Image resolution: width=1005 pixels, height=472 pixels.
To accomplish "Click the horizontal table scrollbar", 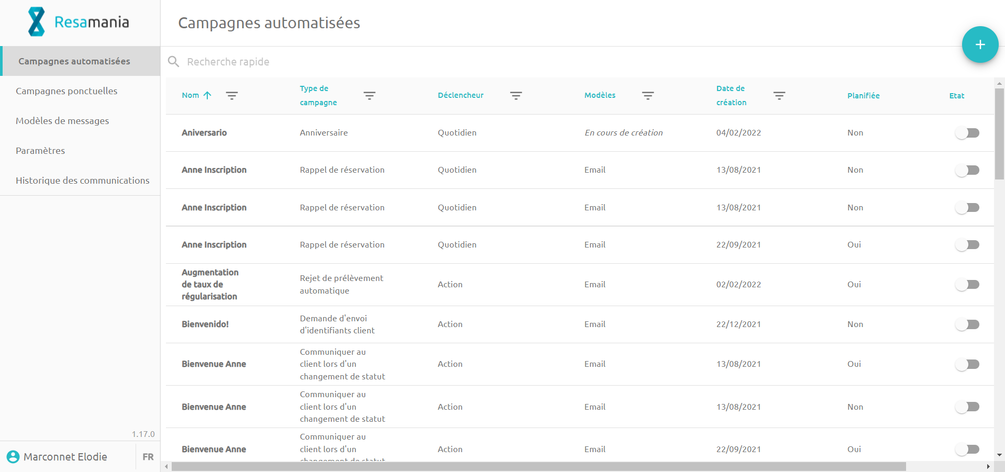I will pyautogui.click(x=539, y=466).
